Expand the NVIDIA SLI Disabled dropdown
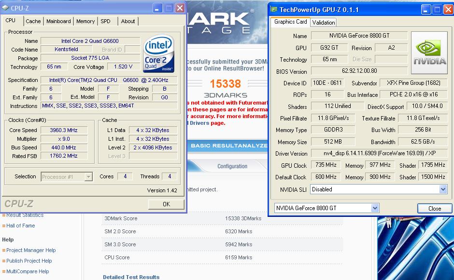This screenshot has height=280, width=454. 443,189
